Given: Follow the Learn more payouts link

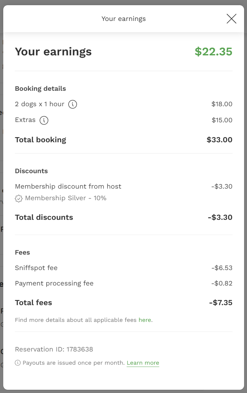Looking at the screenshot, I should (143, 363).
